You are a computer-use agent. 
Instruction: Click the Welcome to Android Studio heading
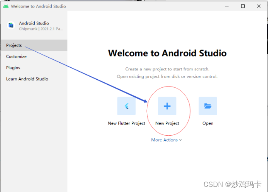click(167, 53)
